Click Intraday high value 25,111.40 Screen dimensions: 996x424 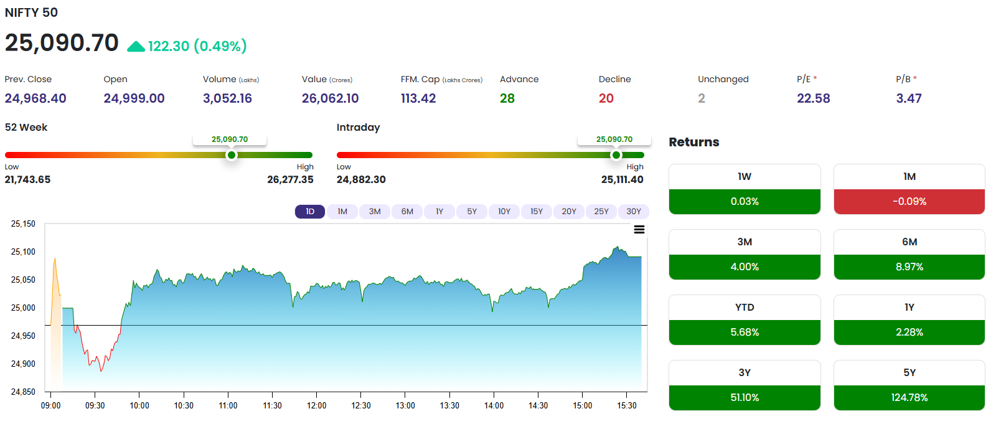pos(622,179)
